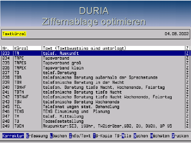The image size is (191, 143).
Task: Select telefonische Beratung außerhalb der Sprechstunde
Action: coord(95,77)
